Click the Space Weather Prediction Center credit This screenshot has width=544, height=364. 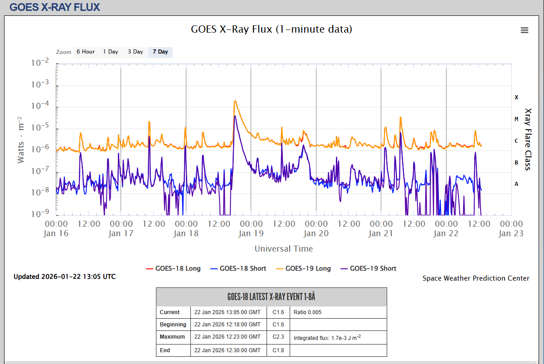(476, 278)
